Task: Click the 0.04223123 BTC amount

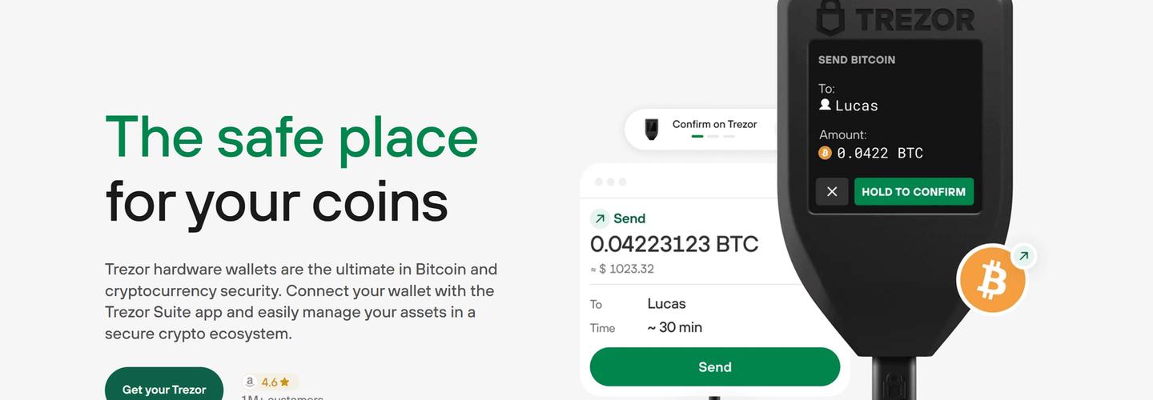Action: [x=673, y=244]
